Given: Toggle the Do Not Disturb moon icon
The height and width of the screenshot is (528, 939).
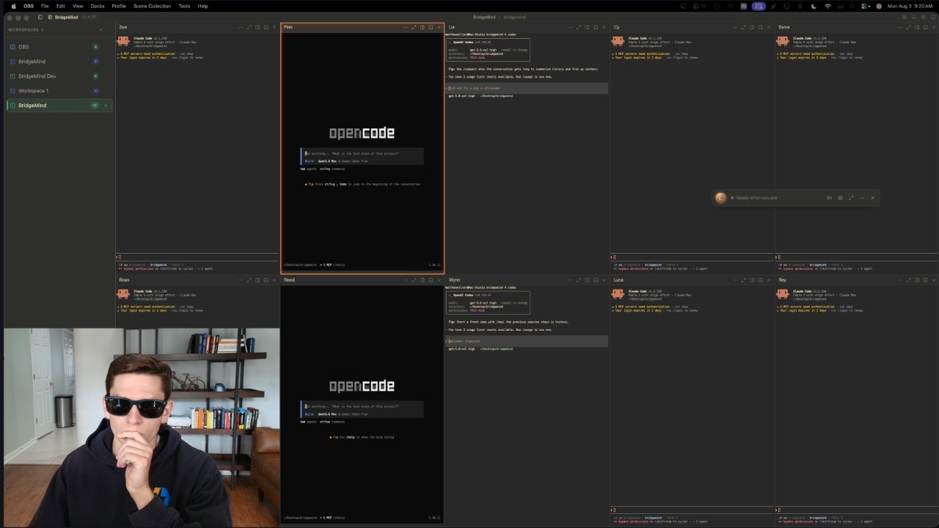Looking at the screenshot, I should click(814, 6).
